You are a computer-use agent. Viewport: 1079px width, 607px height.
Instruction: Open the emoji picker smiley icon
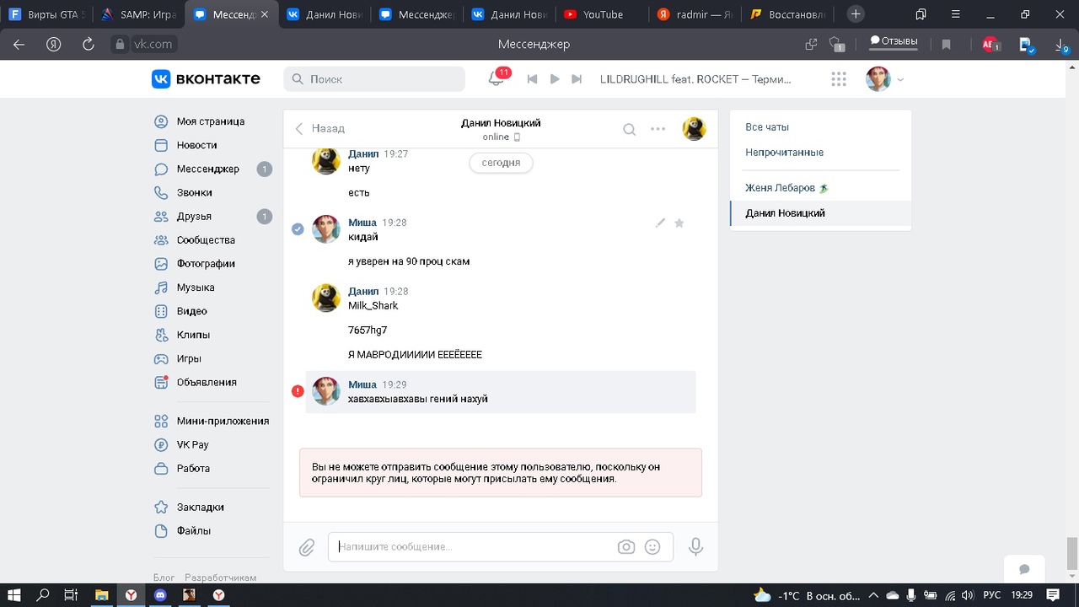tap(652, 547)
